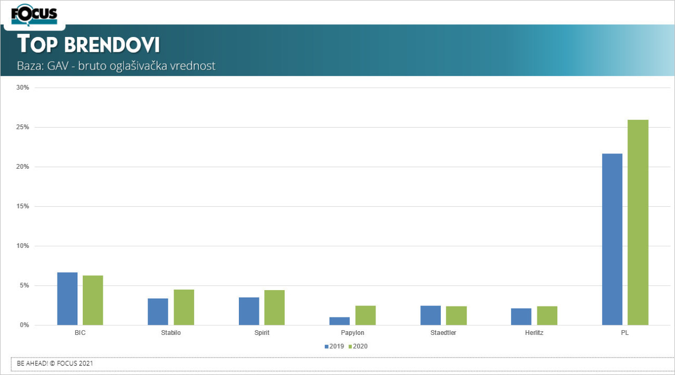Select the PL 2020 green bar
675x375 pixels.
pos(638,222)
